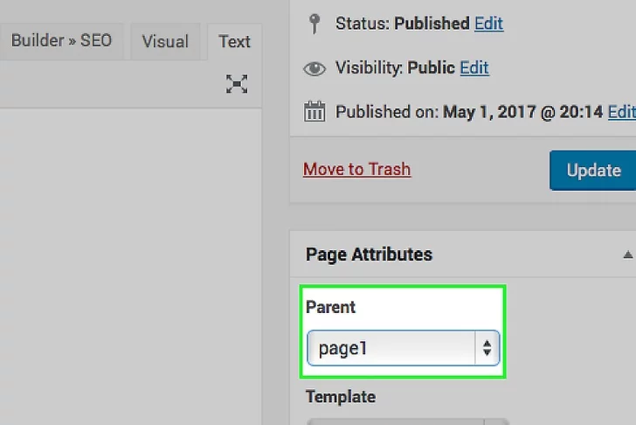Click the Parent field label
The height and width of the screenshot is (425, 636).
point(331,307)
